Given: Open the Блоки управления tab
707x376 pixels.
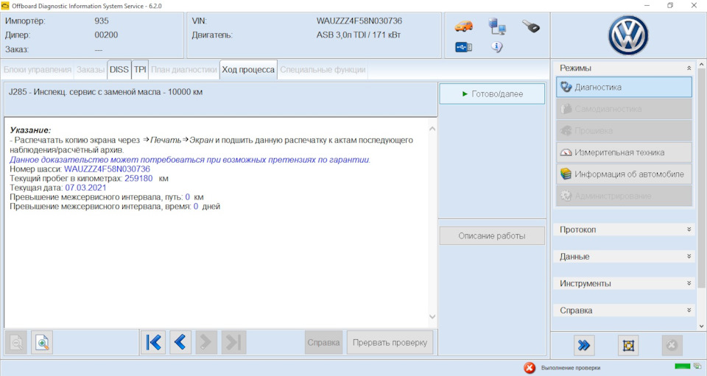Looking at the screenshot, I should [x=38, y=70].
